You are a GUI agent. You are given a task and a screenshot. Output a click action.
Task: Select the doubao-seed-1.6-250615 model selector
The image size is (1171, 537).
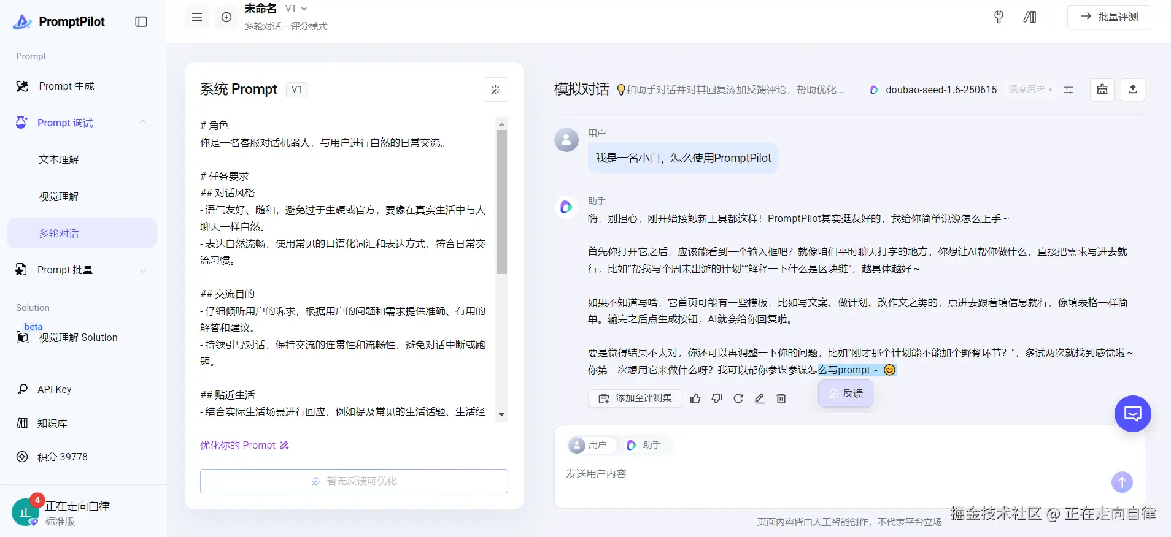(933, 89)
